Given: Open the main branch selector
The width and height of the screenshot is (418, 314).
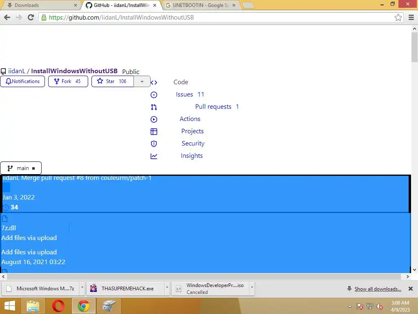Looking at the screenshot, I should (21, 168).
